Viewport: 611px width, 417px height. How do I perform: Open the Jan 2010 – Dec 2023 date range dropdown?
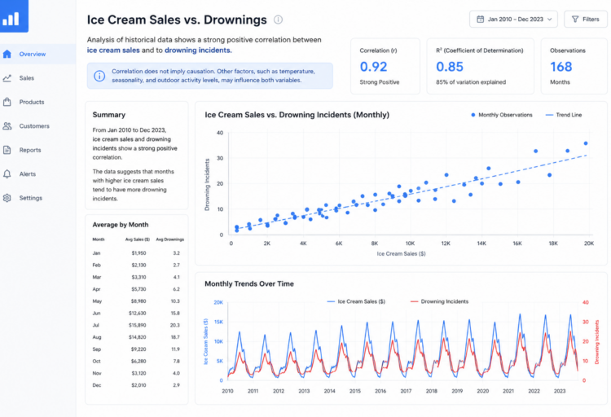coord(513,19)
